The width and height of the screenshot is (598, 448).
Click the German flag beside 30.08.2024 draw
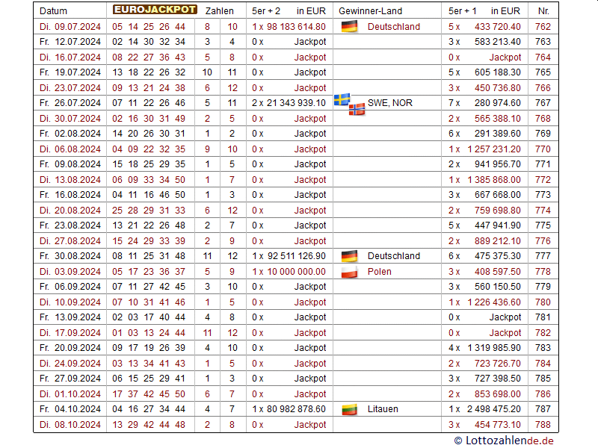[348, 256]
